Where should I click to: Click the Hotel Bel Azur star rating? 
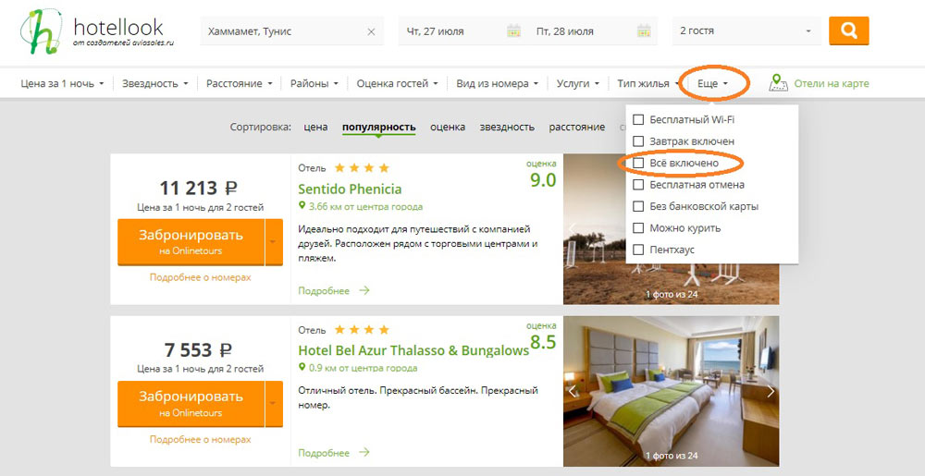click(x=362, y=329)
